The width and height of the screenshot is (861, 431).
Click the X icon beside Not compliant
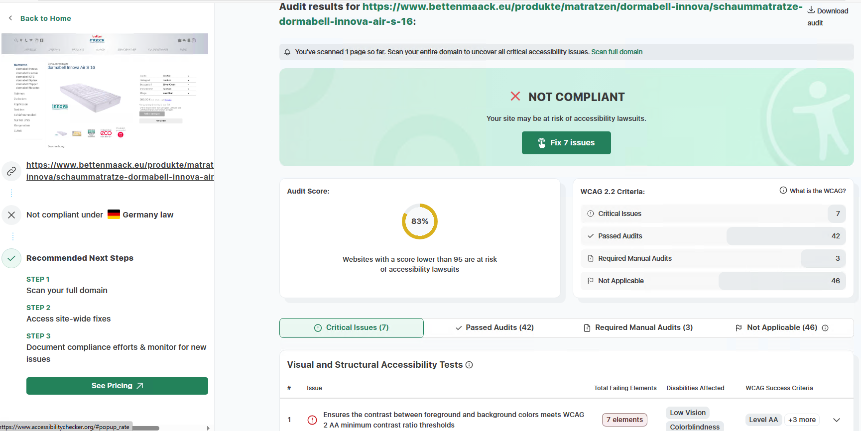coord(11,215)
